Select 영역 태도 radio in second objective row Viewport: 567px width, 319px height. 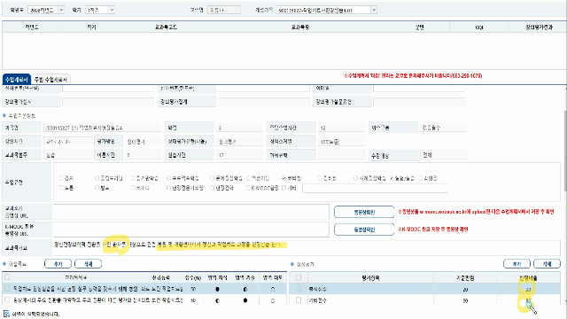click(273, 300)
